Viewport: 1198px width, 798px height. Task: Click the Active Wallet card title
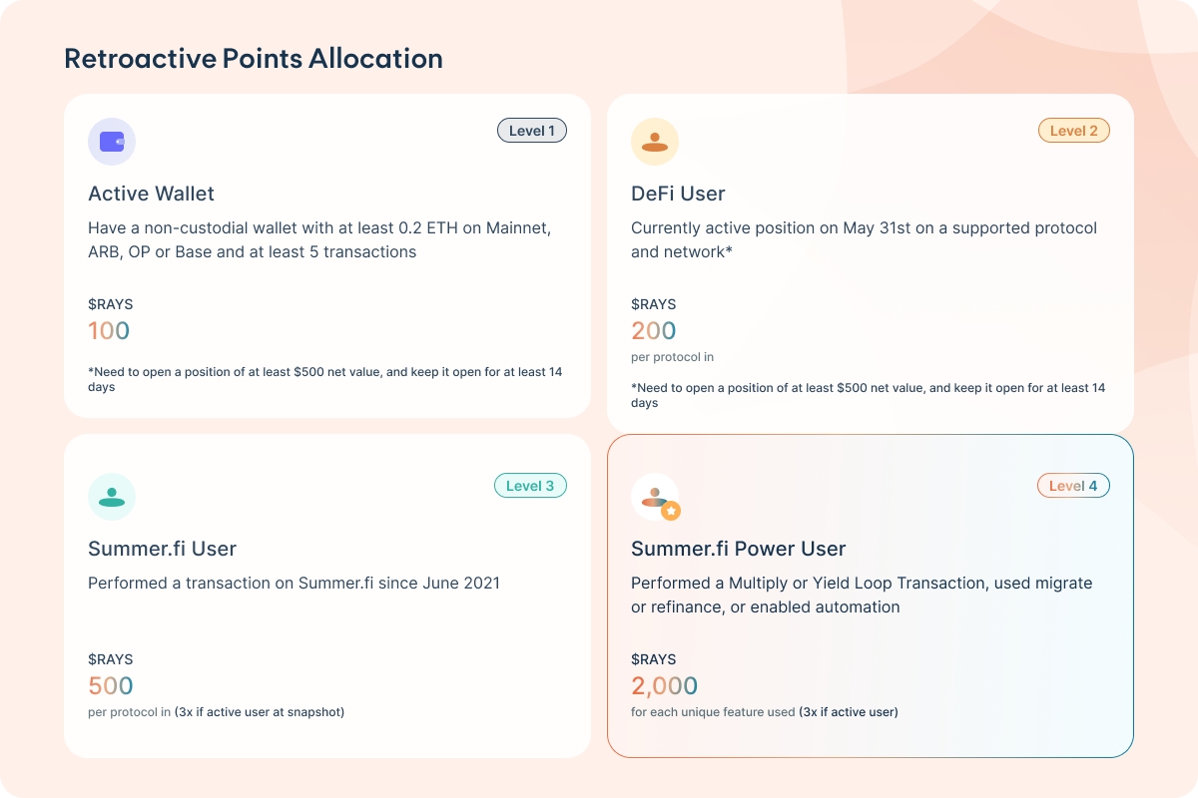151,194
